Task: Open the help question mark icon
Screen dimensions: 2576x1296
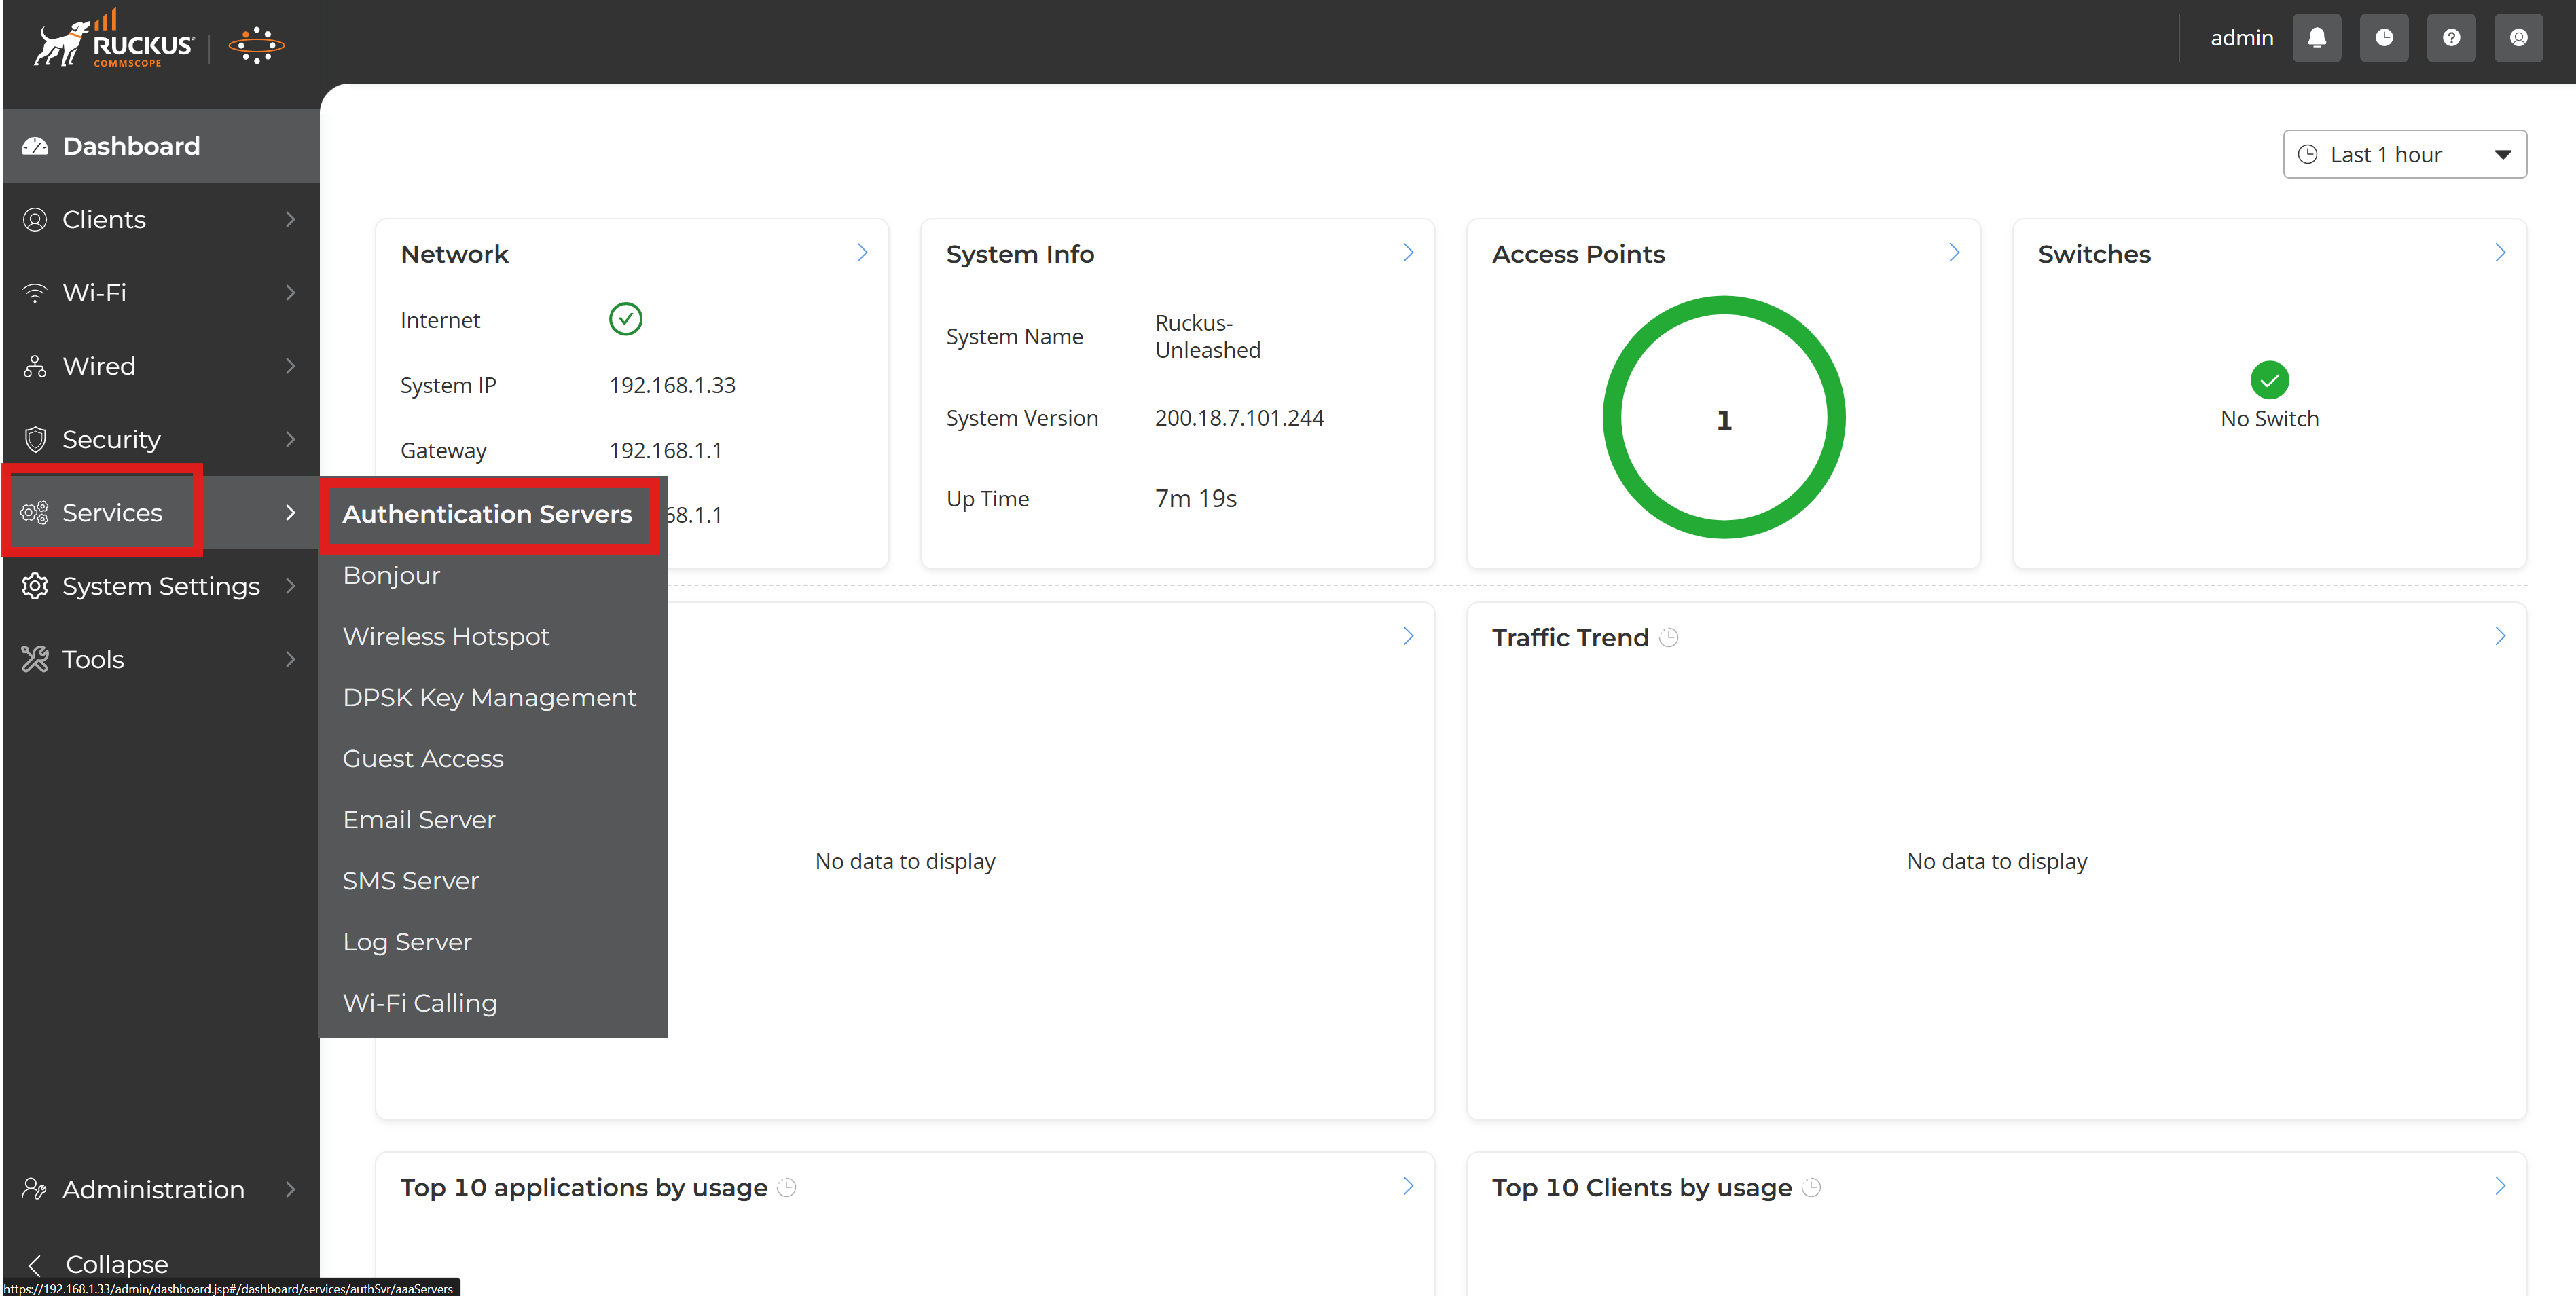Action: [2451, 37]
